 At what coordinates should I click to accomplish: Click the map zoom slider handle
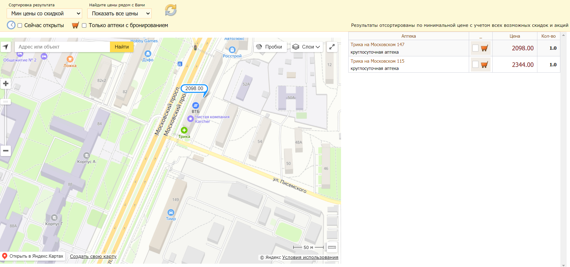click(x=6, y=102)
